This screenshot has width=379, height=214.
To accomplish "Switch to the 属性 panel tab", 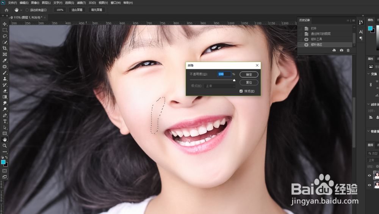I will (371, 59).
